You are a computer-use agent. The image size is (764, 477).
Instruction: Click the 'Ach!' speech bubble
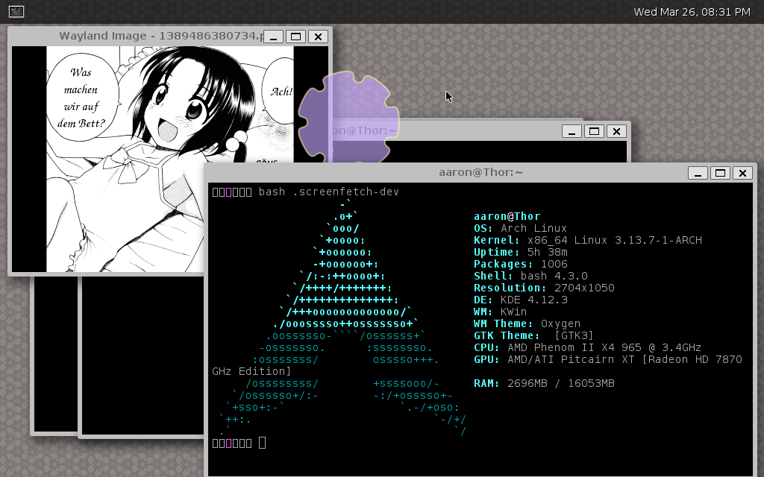point(279,91)
